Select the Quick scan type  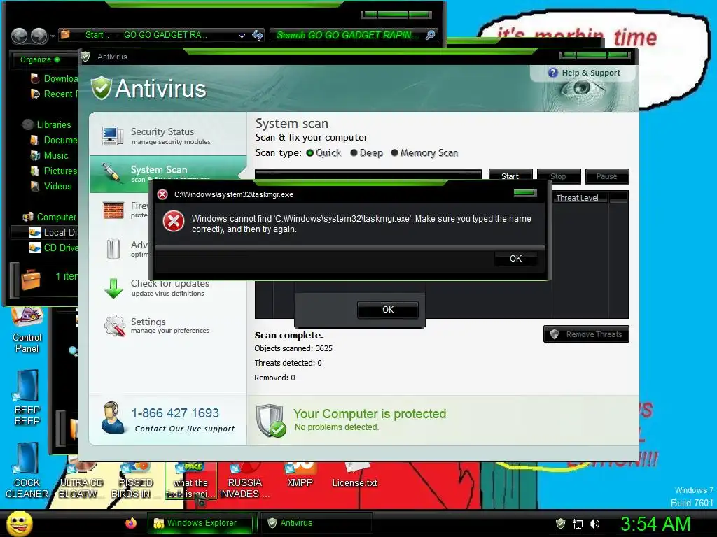tap(323, 153)
